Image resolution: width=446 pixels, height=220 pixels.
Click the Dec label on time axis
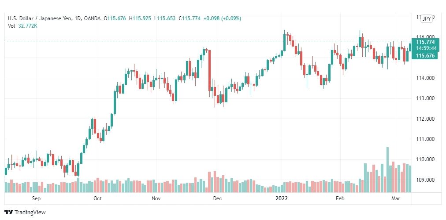tap(217, 198)
